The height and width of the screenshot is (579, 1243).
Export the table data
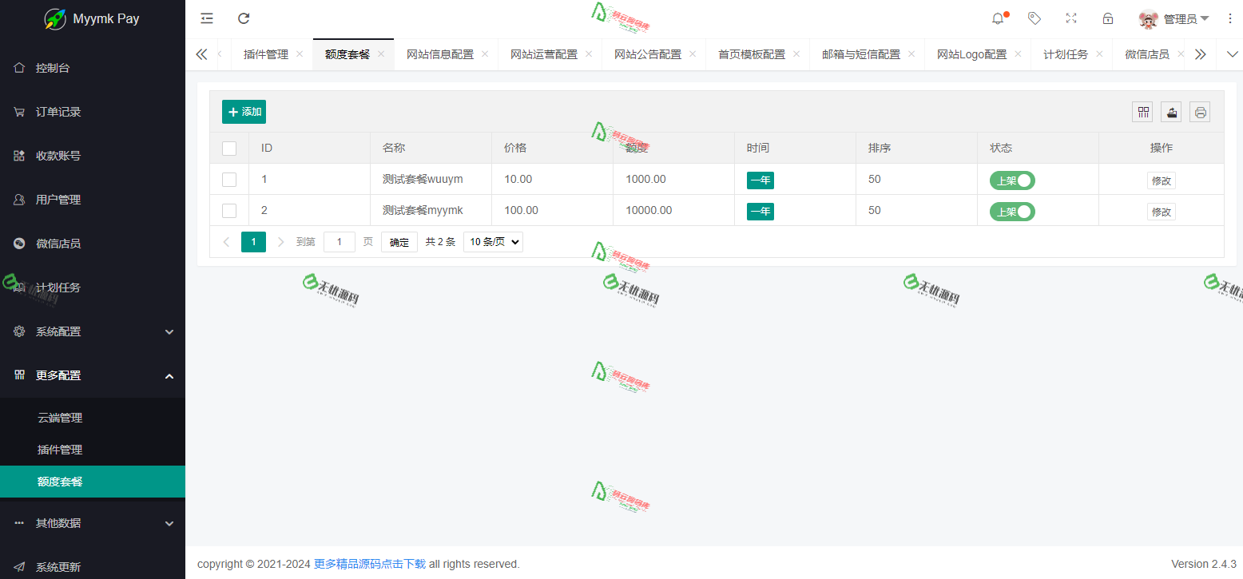(1171, 112)
